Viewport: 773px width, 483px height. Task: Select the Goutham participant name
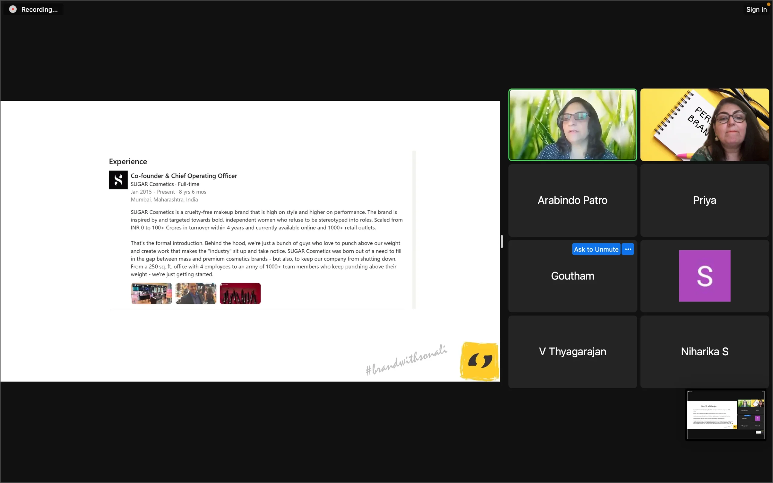click(573, 276)
